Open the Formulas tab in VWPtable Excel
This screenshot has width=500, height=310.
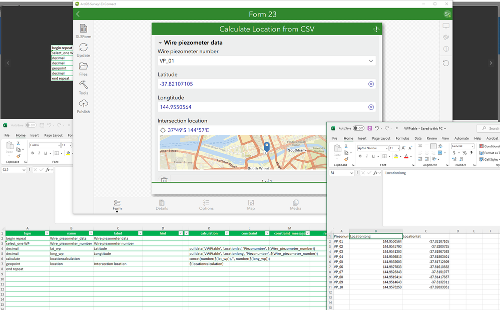[x=402, y=138]
